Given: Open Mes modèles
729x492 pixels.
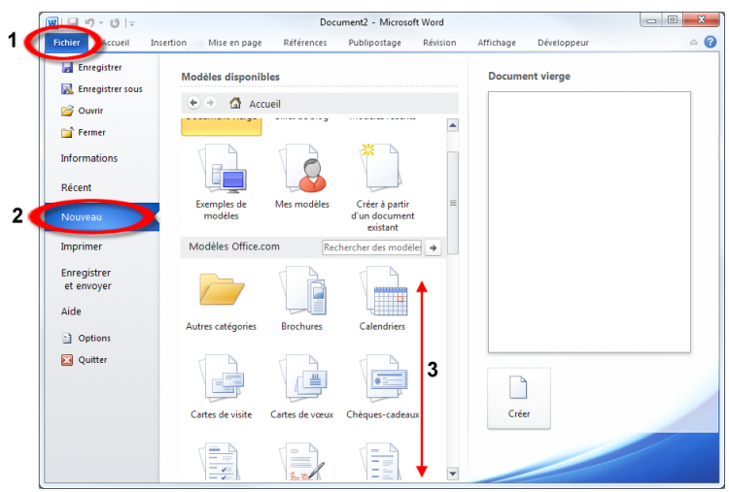Looking at the screenshot, I should [x=302, y=177].
